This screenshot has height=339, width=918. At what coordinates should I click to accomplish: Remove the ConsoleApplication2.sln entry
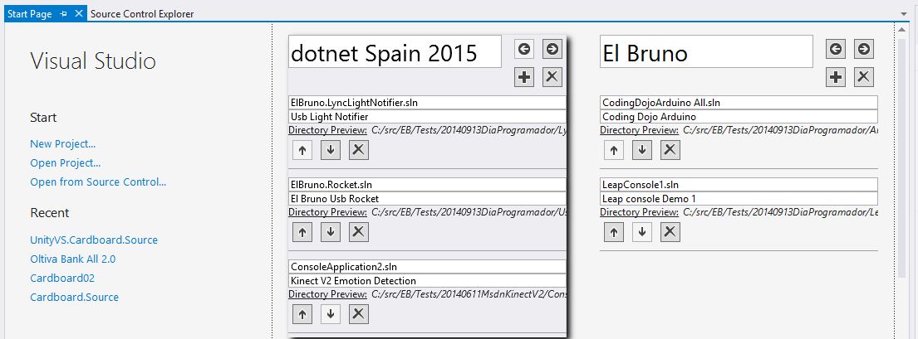click(358, 313)
